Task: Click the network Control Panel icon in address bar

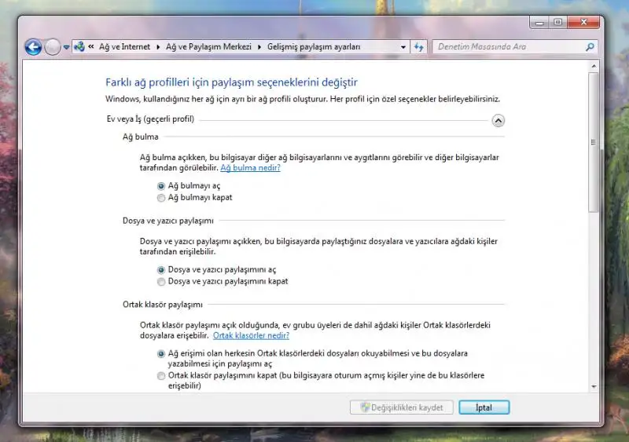Action: pyautogui.click(x=79, y=46)
